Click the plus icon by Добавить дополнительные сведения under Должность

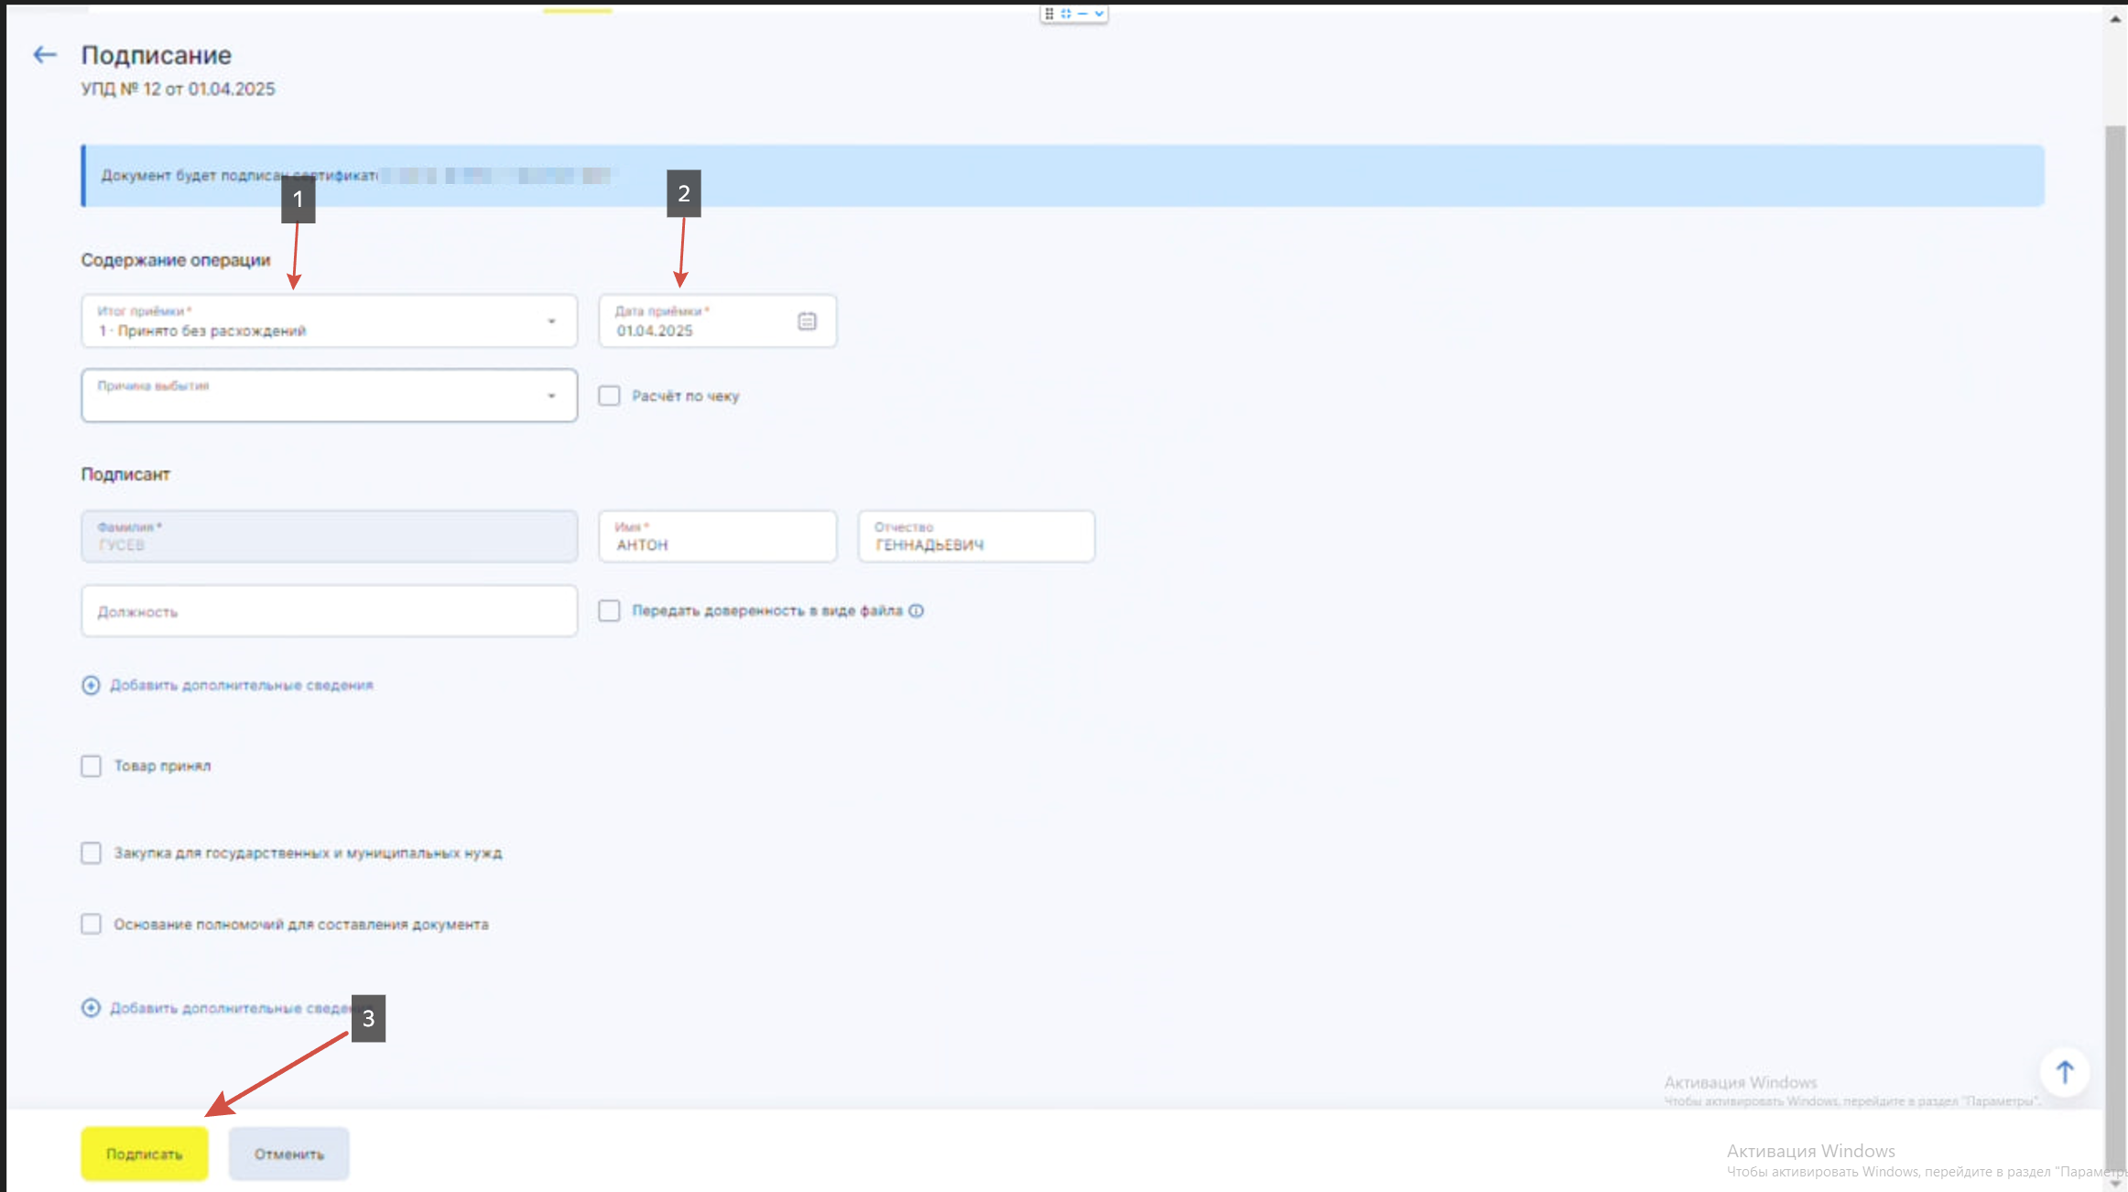tap(91, 685)
